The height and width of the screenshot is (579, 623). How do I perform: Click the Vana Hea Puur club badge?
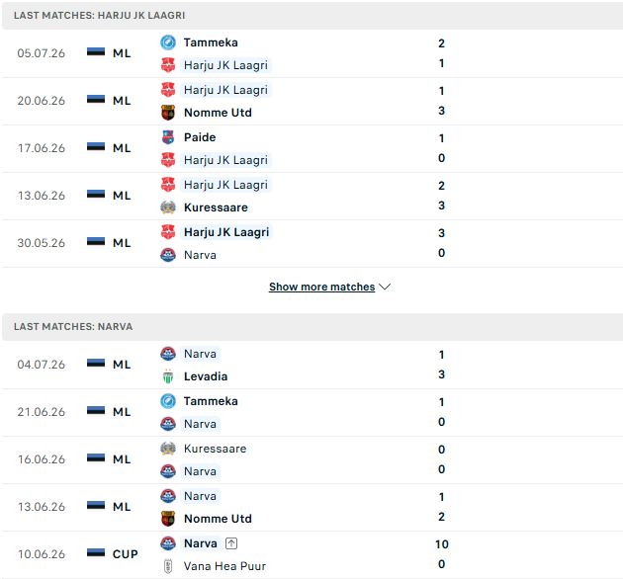[x=168, y=566]
